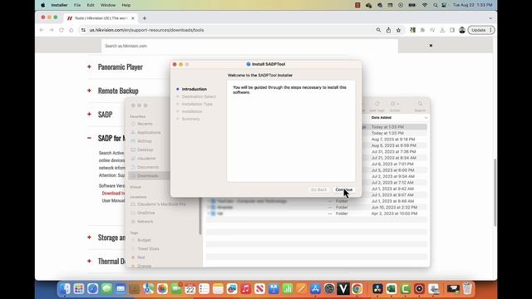
Task: Click the Wi-Fi menu bar icon
Action: pyautogui.click(x=425, y=5)
